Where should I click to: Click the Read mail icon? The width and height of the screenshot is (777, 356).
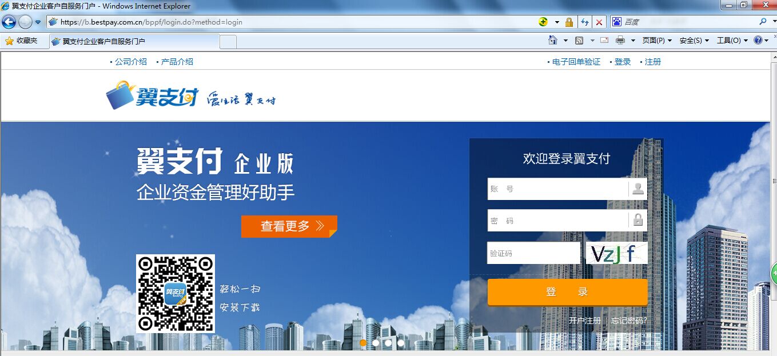click(605, 40)
